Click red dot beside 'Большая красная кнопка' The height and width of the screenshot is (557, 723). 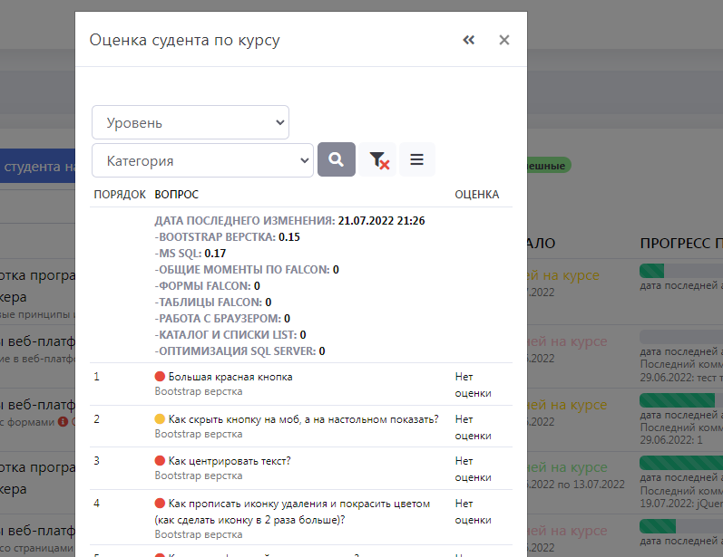point(161,377)
